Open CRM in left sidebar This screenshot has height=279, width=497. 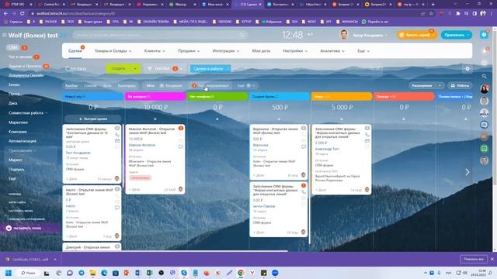[x=12, y=47]
